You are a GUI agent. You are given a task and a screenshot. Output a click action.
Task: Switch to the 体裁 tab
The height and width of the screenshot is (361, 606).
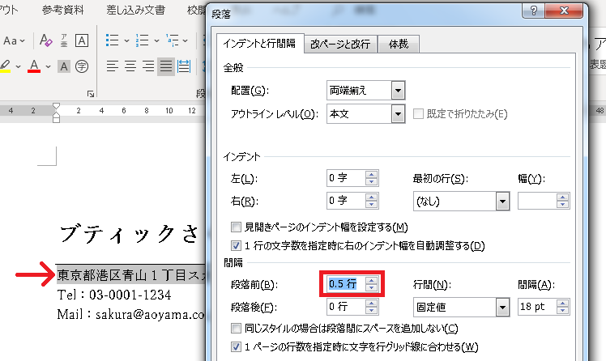pyautogui.click(x=403, y=45)
